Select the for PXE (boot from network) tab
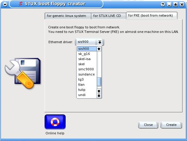The width and height of the screenshot is (187, 141). click(151, 15)
